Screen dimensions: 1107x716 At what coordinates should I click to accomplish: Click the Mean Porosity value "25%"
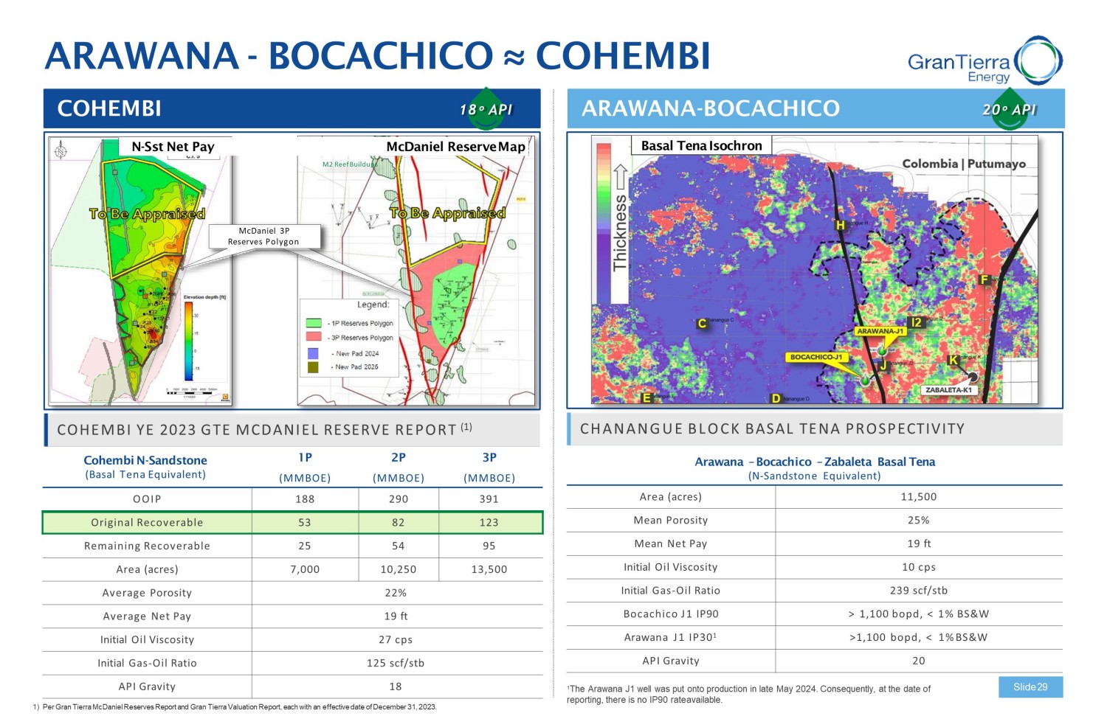(x=919, y=520)
